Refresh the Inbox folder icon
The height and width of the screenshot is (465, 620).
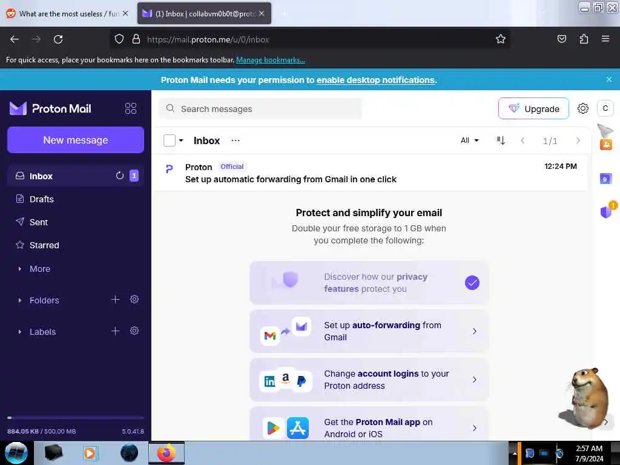pyautogui.click(x=120, y=176)
